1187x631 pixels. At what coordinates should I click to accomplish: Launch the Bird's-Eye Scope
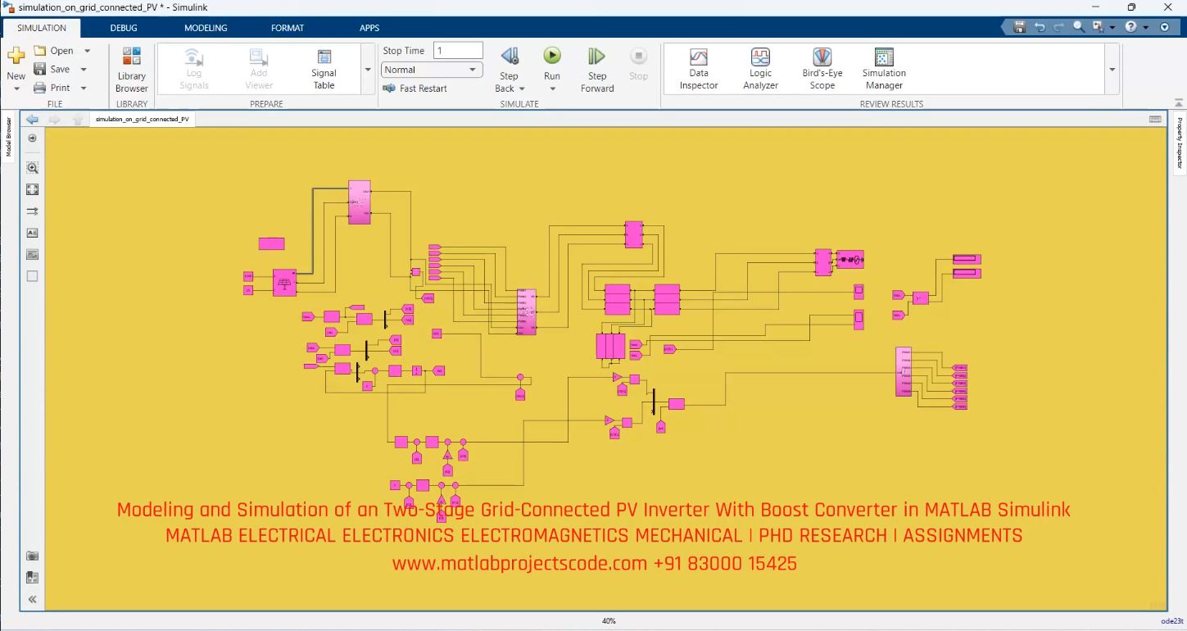click(x=821, y=68)
